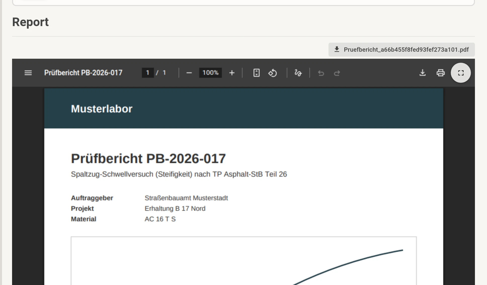Click Erhaltung B 17 Nord value
487x285 pixels.
click(x=175, y=208)
